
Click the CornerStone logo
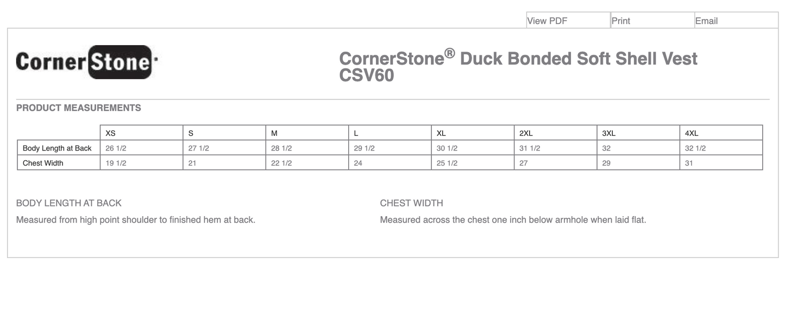[86, 61]
